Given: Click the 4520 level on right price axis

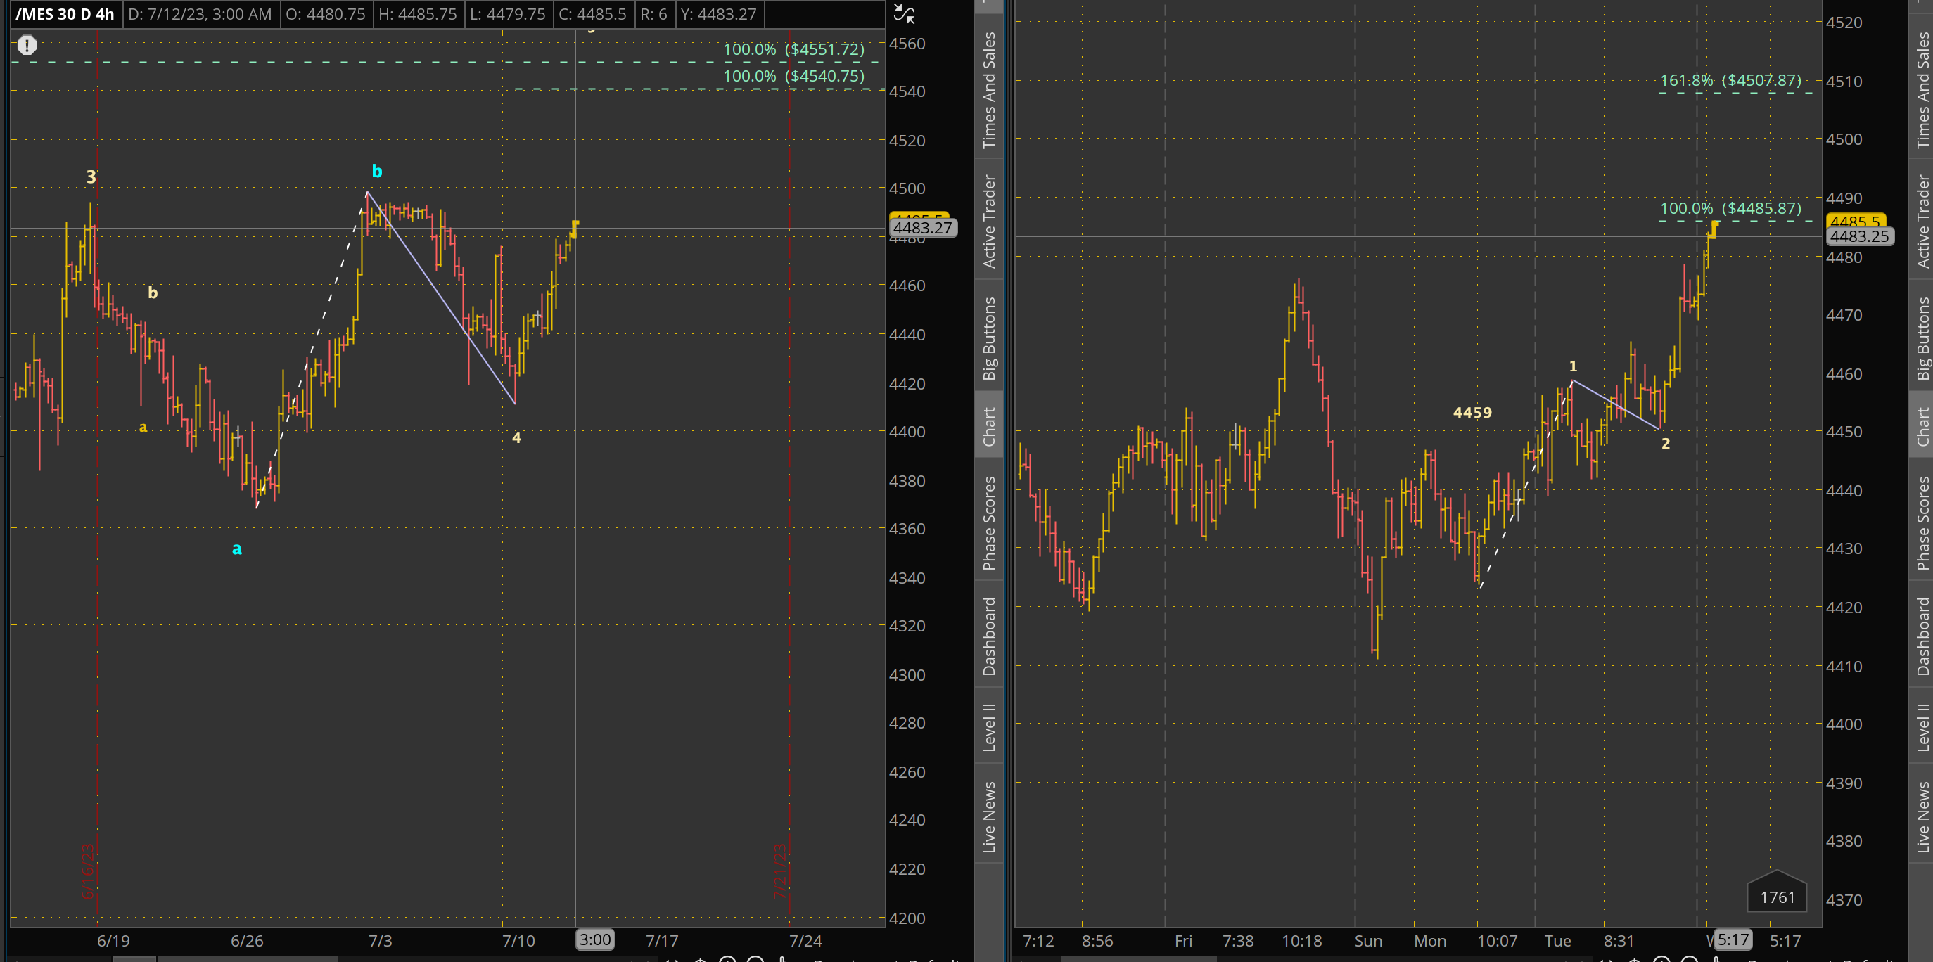Looking at the screenshot, I should [1844, 23].
